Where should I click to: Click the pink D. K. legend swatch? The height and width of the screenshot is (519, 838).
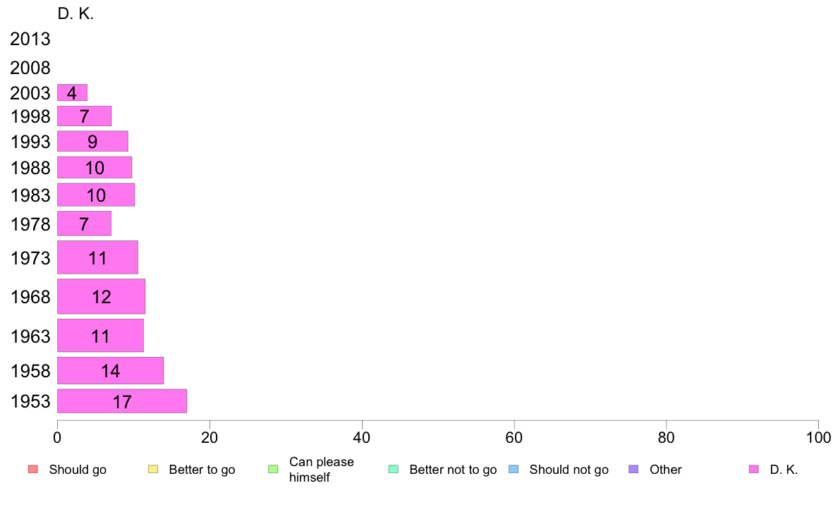[x=753, y=470]
